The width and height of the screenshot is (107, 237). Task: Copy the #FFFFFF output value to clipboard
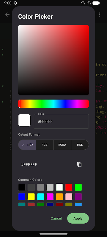click(x=79, y=164)
